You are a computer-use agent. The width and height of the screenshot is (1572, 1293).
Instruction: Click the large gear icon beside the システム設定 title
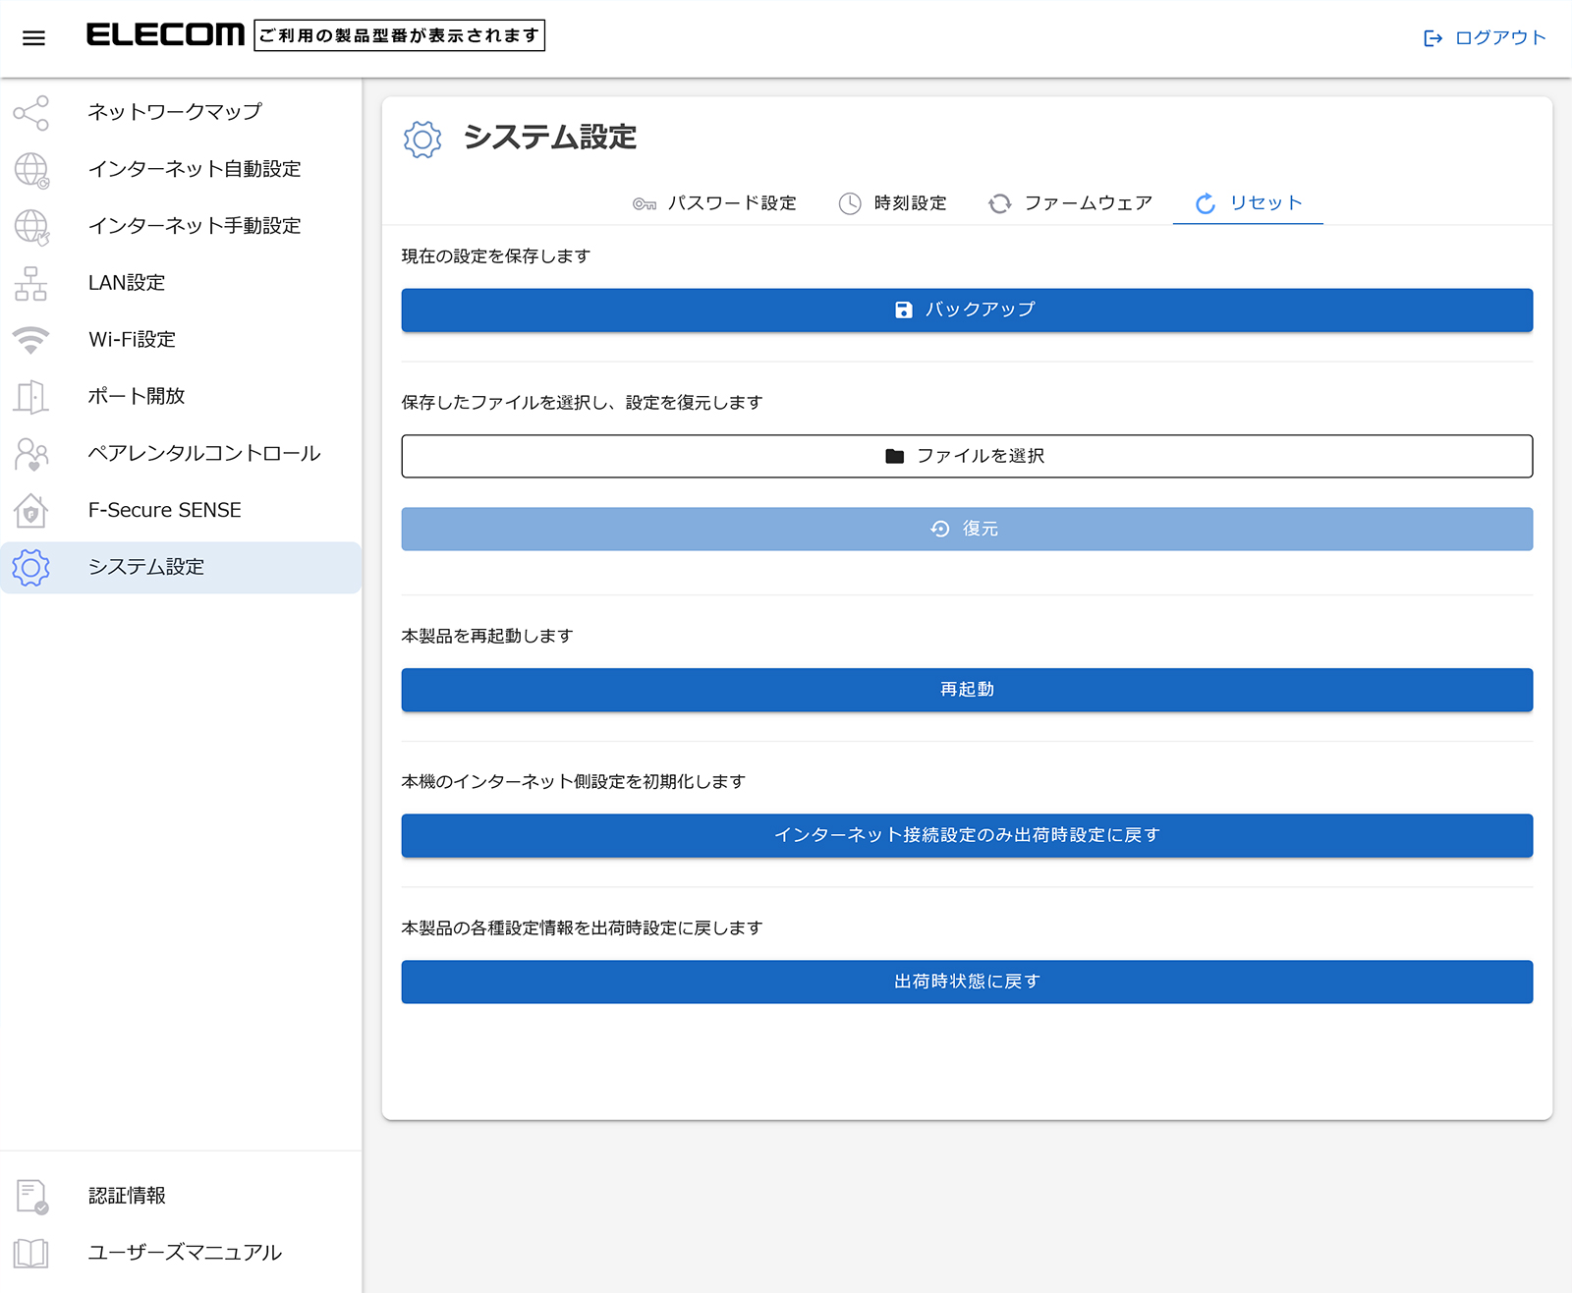pyautogui.click(x=422, y=140)
